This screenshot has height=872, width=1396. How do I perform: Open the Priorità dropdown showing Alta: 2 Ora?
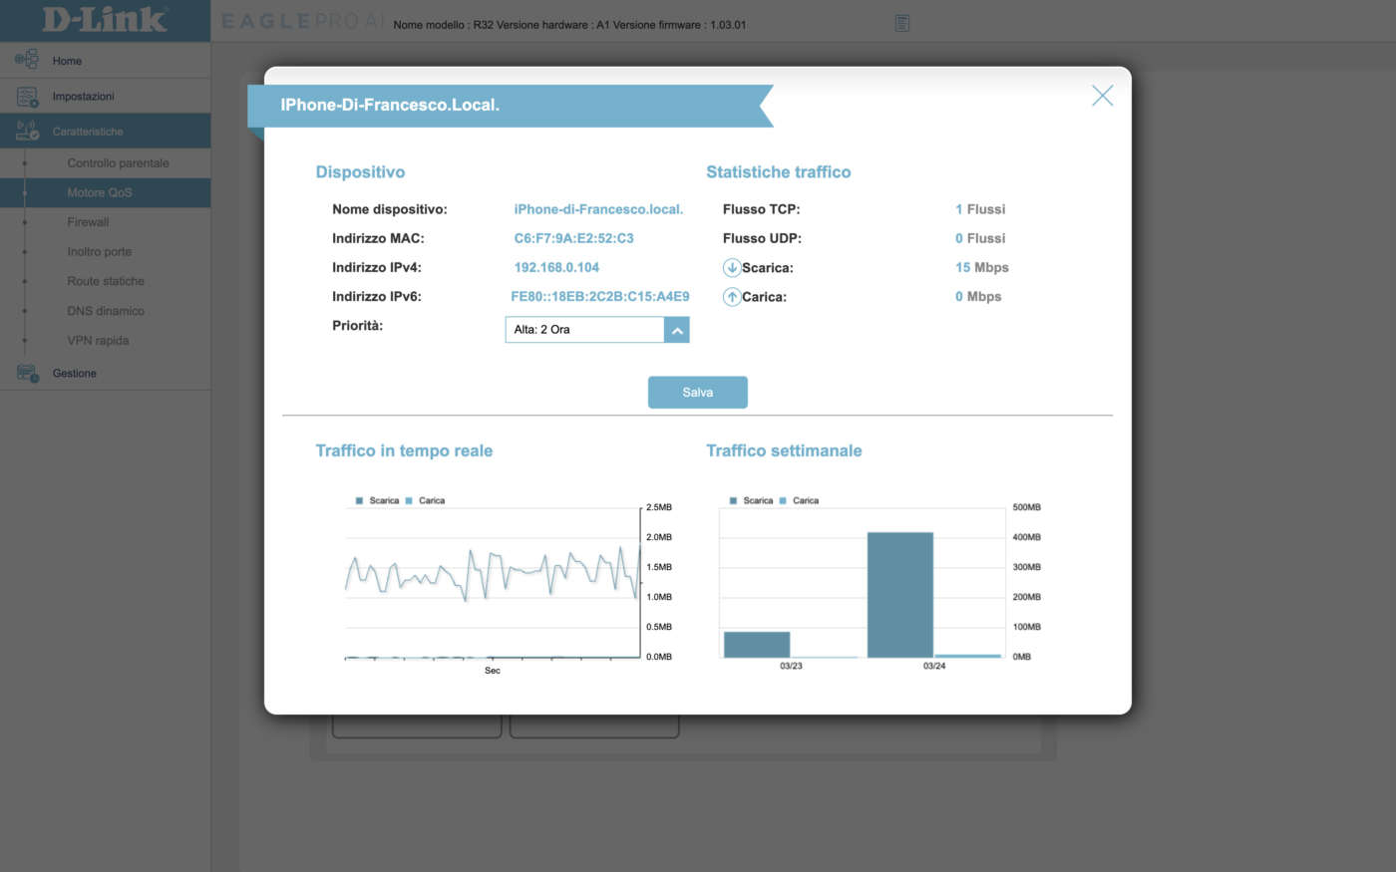tap(597, 330)
